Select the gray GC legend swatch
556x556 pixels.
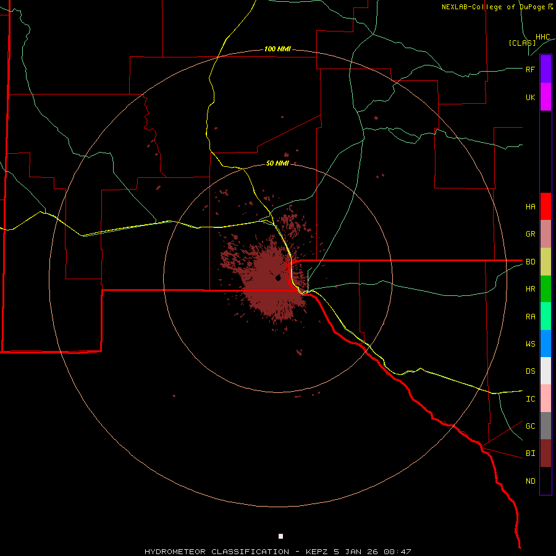pyautogui.click(x=545, y=426)
